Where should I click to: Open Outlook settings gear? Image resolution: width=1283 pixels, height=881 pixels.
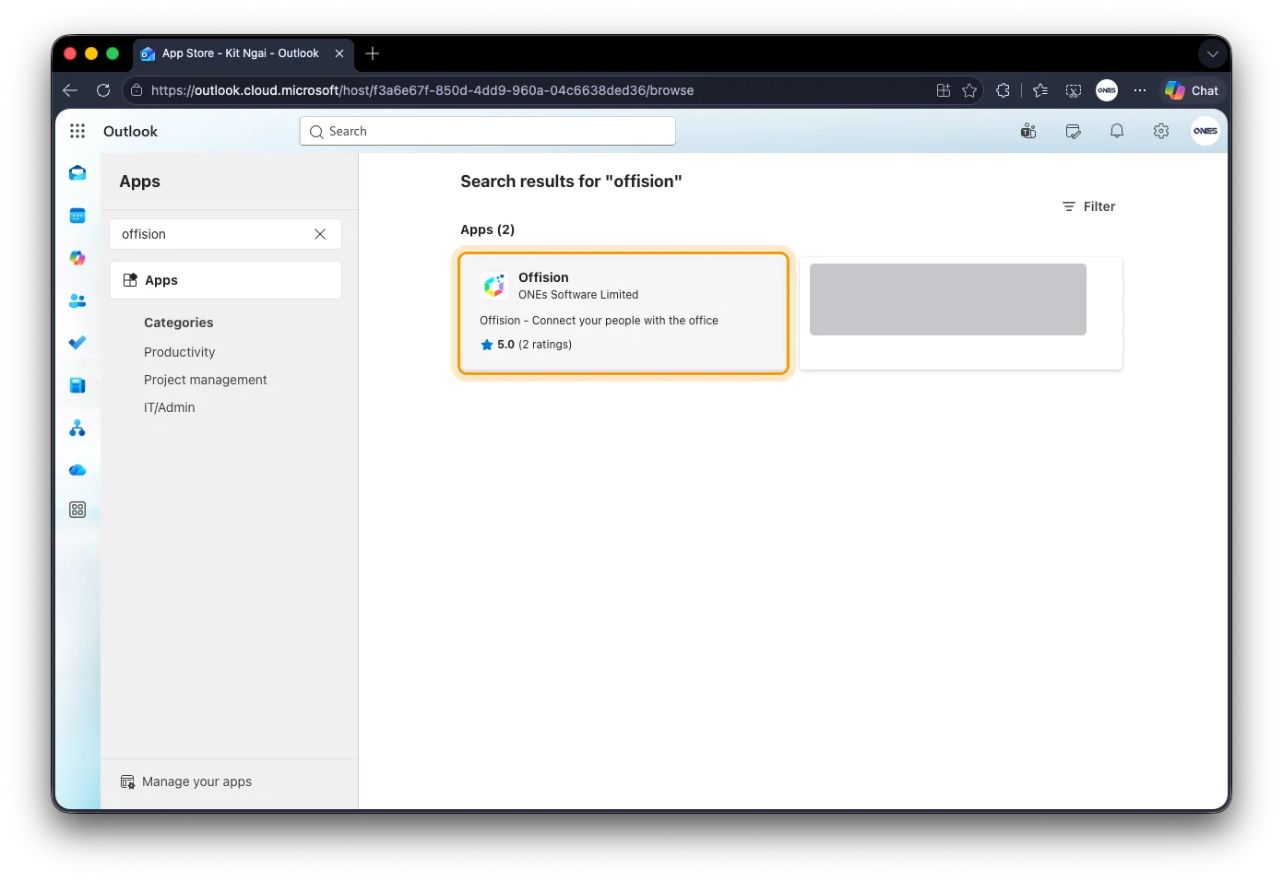click(1161, 131)
